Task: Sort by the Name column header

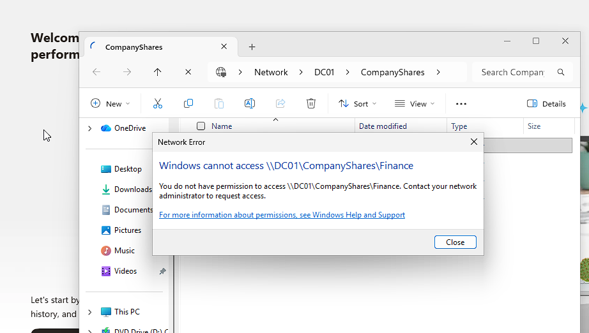Action: click(222, 126)
